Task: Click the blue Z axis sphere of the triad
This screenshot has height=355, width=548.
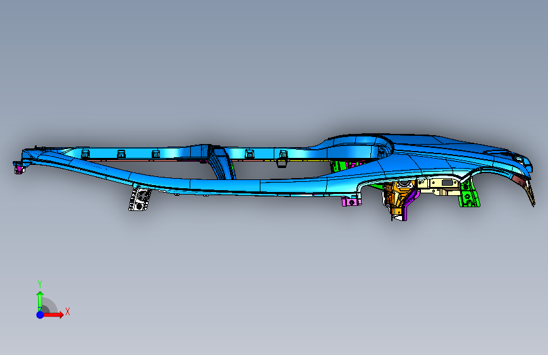Action: pos(40,315)
